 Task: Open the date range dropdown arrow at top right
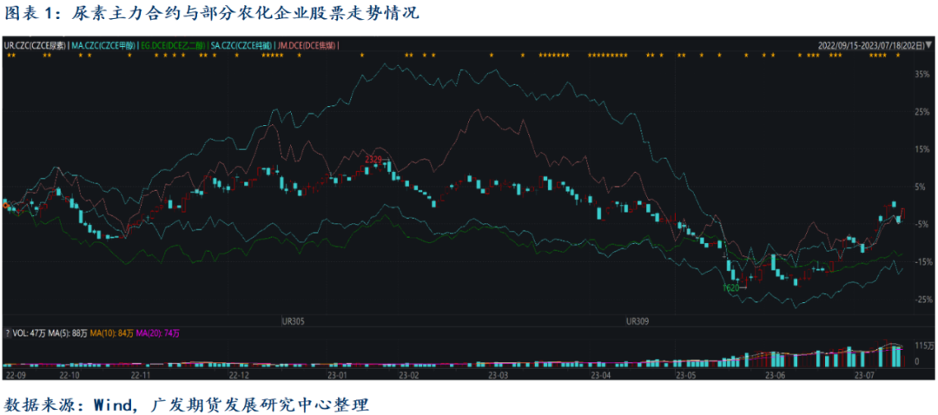click(x=928, y=45)
